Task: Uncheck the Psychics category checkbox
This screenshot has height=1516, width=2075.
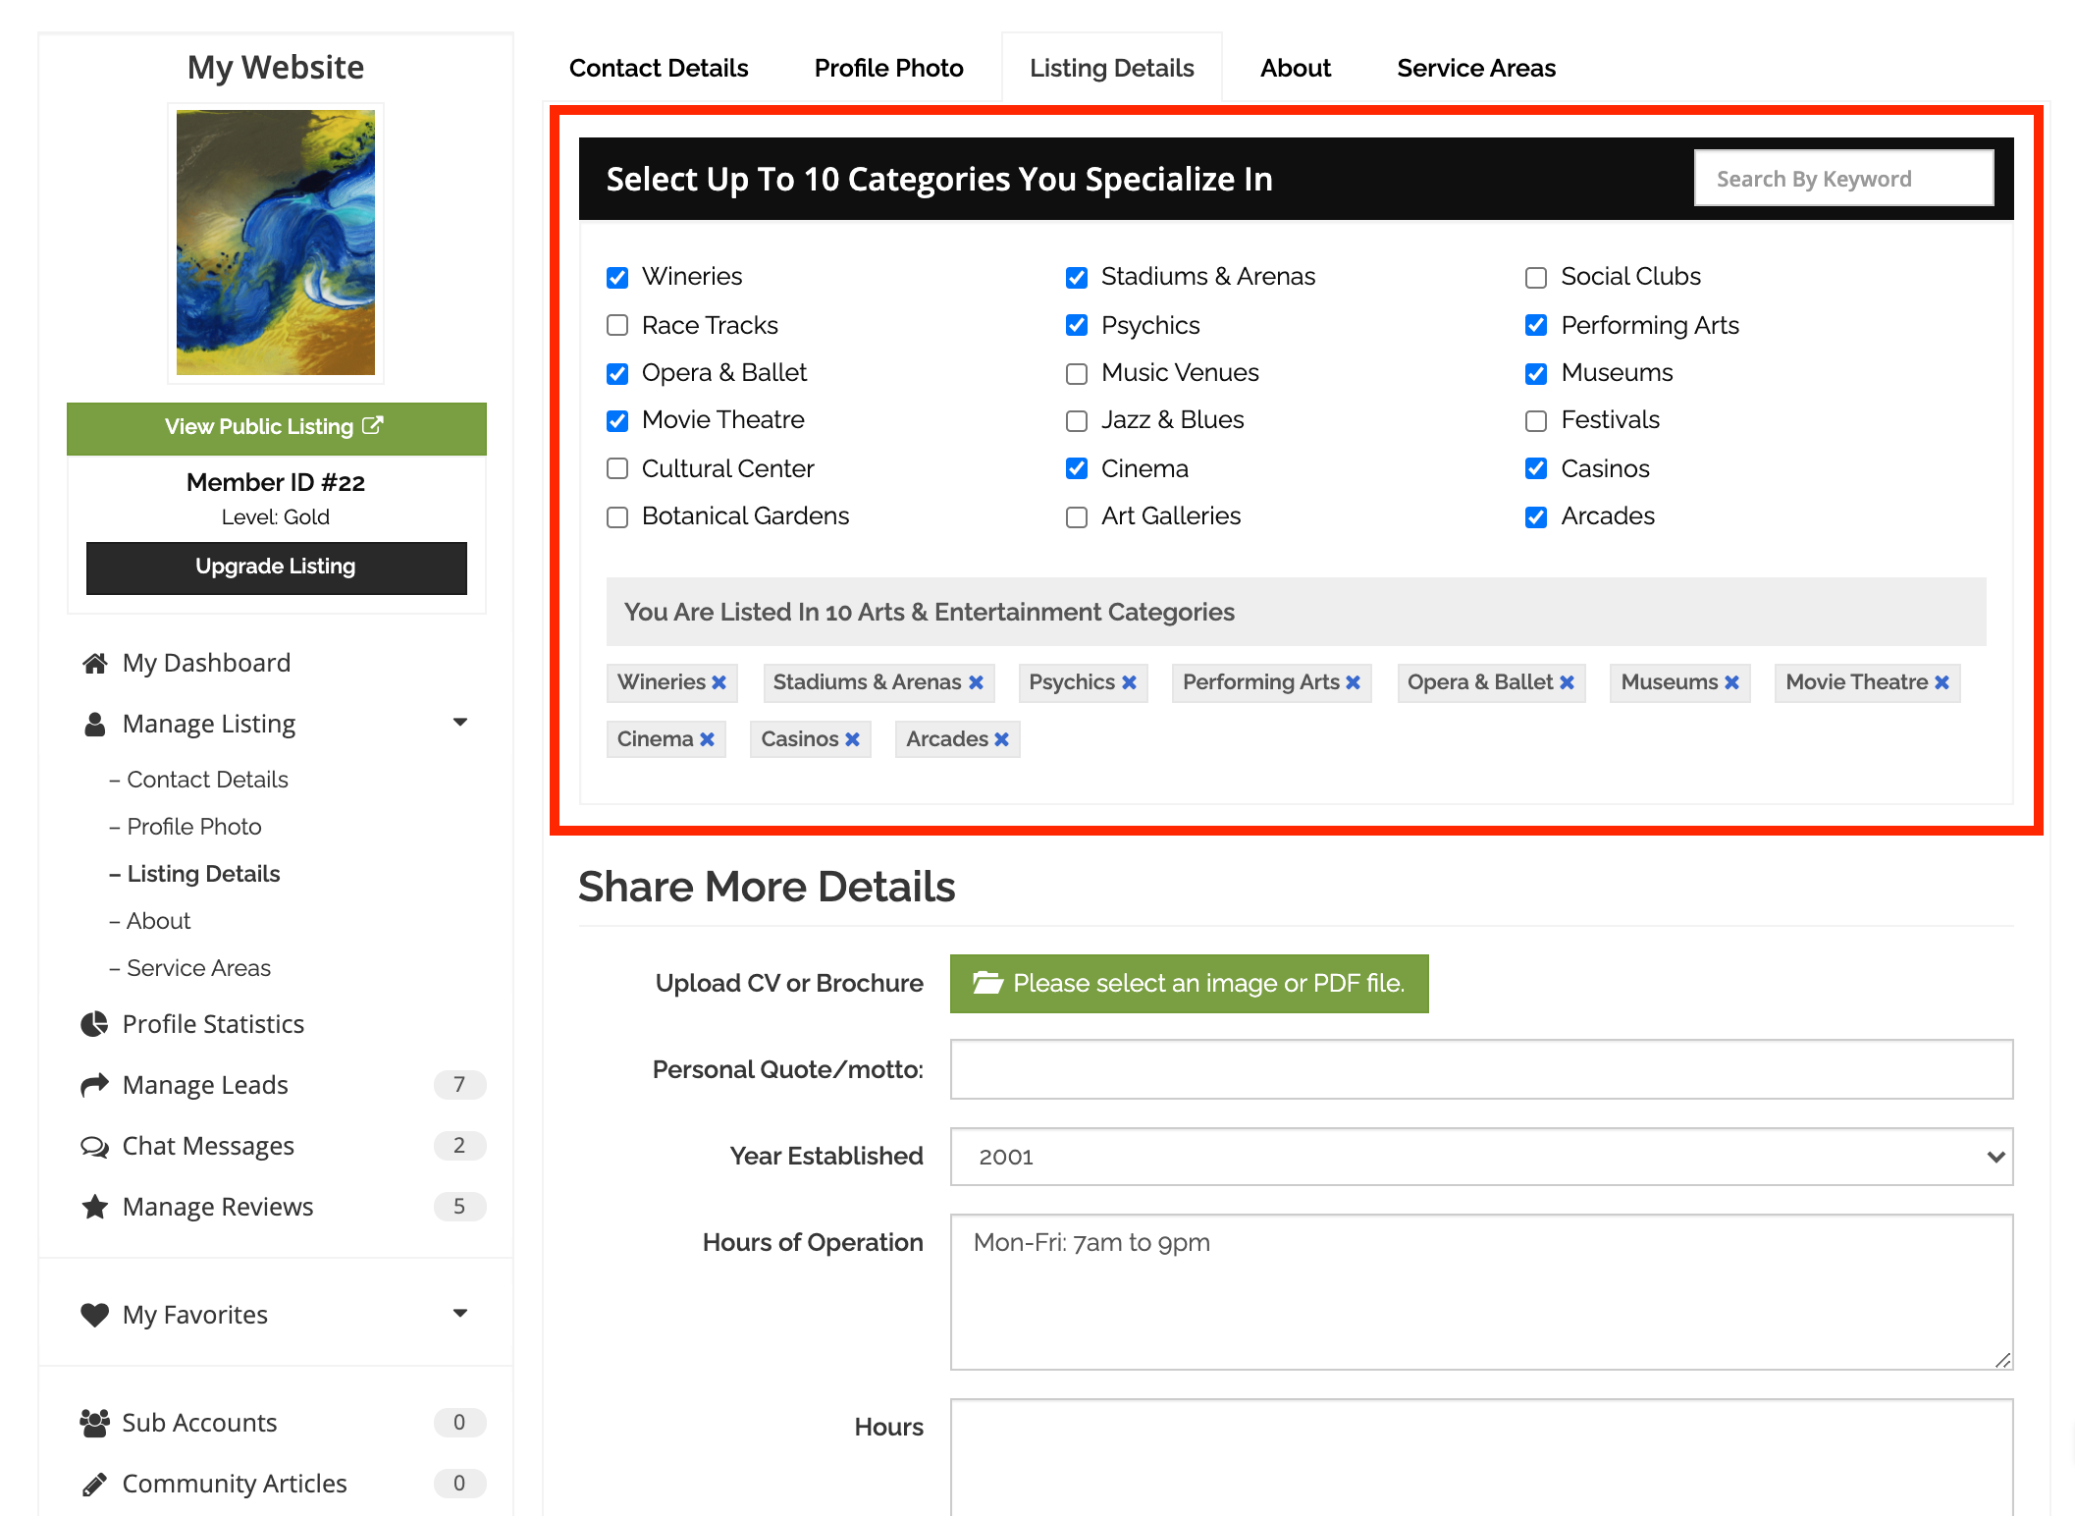Action: pos(1077,325)
